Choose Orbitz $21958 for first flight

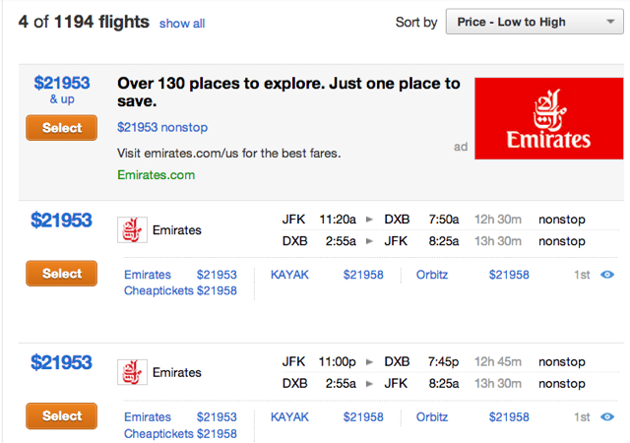(472, 275)
